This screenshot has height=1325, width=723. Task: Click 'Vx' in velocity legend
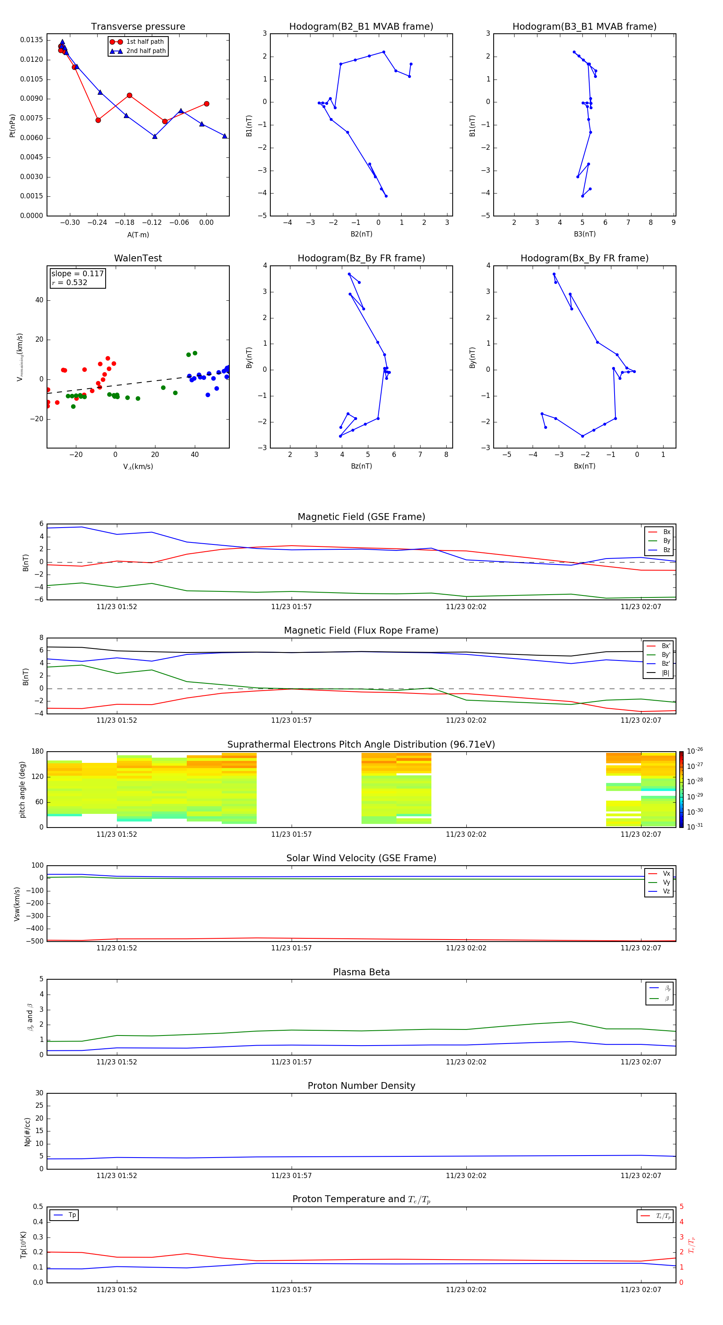pyautogui.click(x=660, y=874)
